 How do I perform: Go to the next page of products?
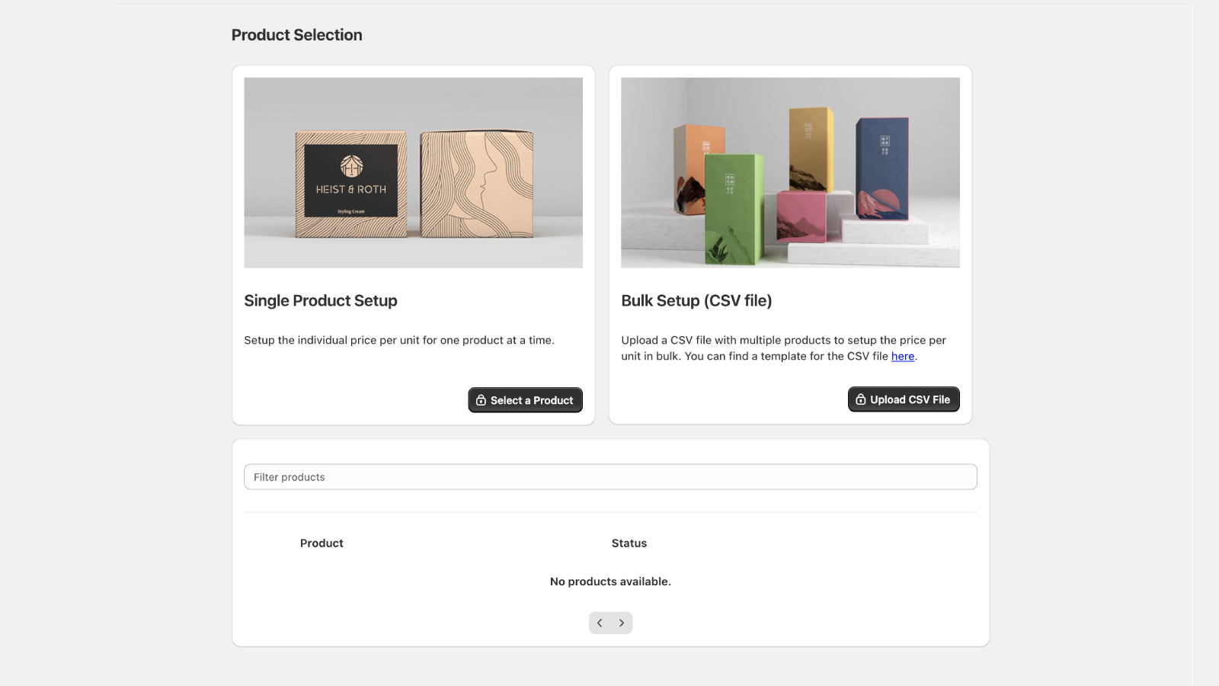(x=622, y=623)
